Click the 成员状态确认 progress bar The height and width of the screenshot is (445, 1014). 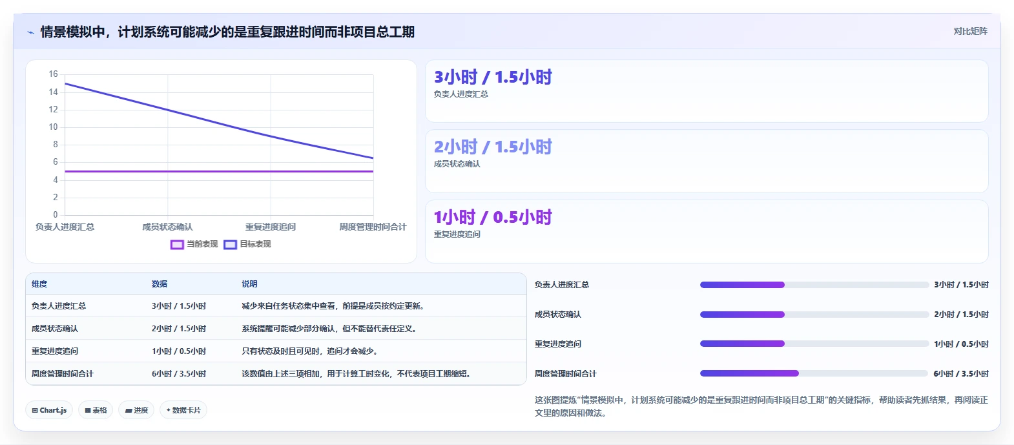(x=814, y=315)
